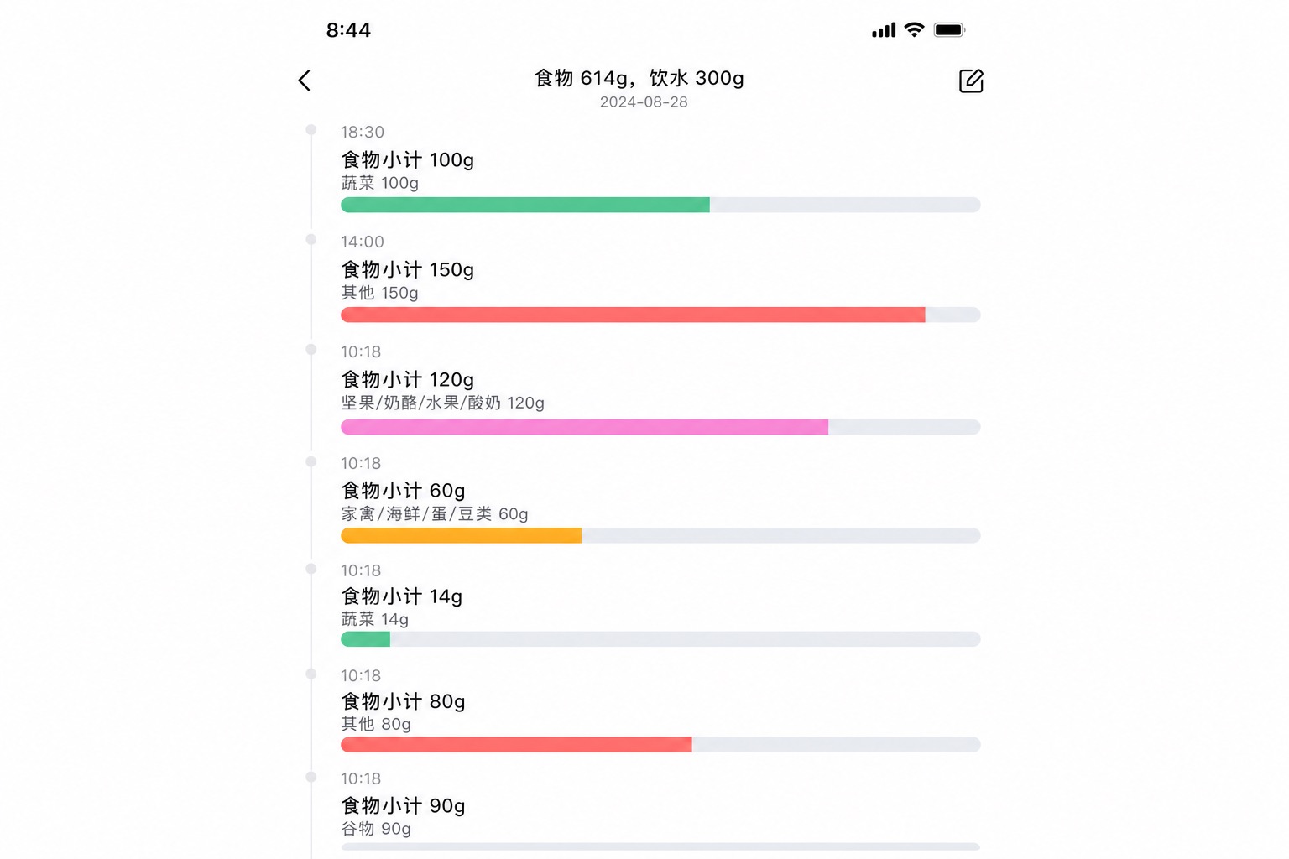
Task: Tap the Wi-Fi status icon
Action: (x=914, y=30)
